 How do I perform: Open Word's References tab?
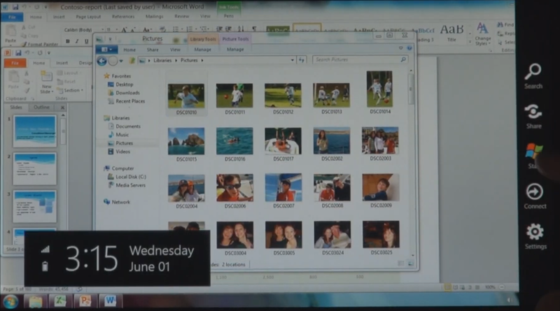123,16
